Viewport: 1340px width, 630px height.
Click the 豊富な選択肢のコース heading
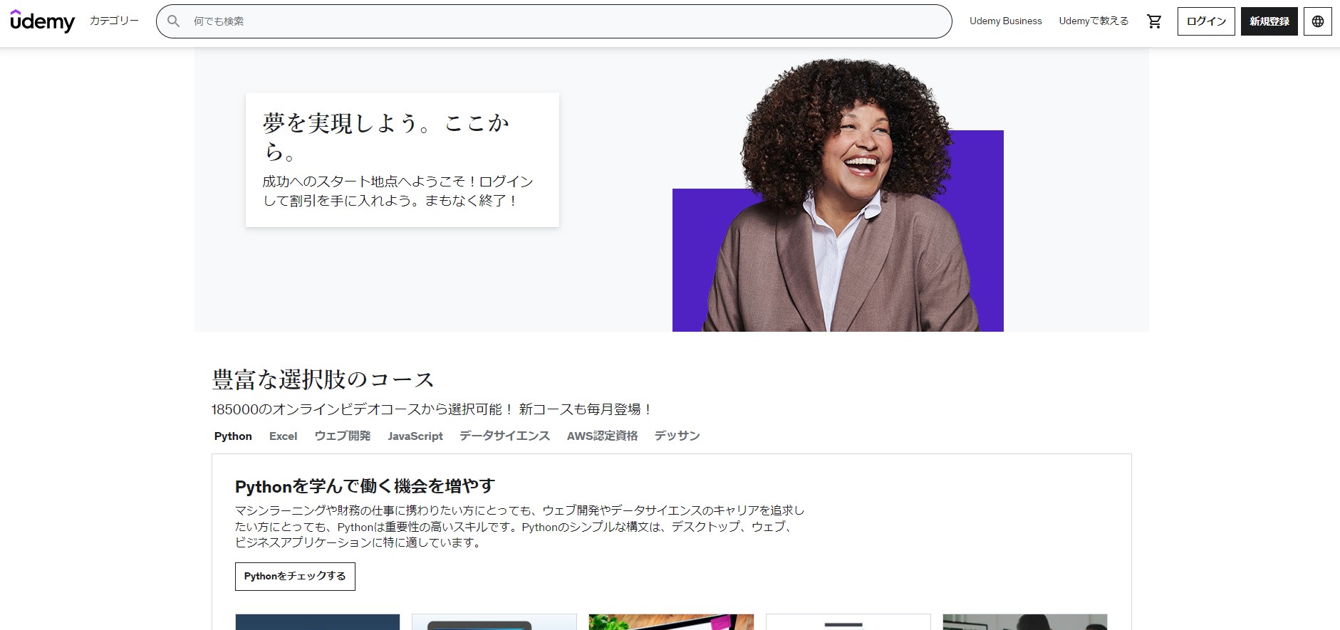[x=323, y=379]
